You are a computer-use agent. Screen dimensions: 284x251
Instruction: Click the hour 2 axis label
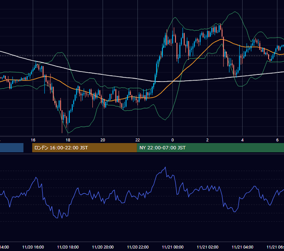point(208,140)
